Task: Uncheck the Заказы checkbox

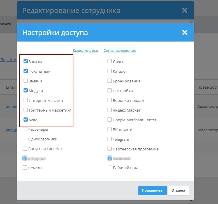Action: pyautogui.click(x=26, y=62)
